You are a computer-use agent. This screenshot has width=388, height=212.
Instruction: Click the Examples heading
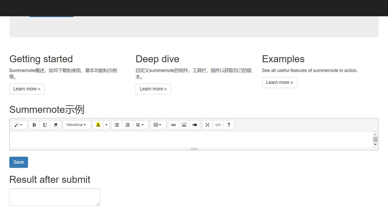click(x=283, y=59)
